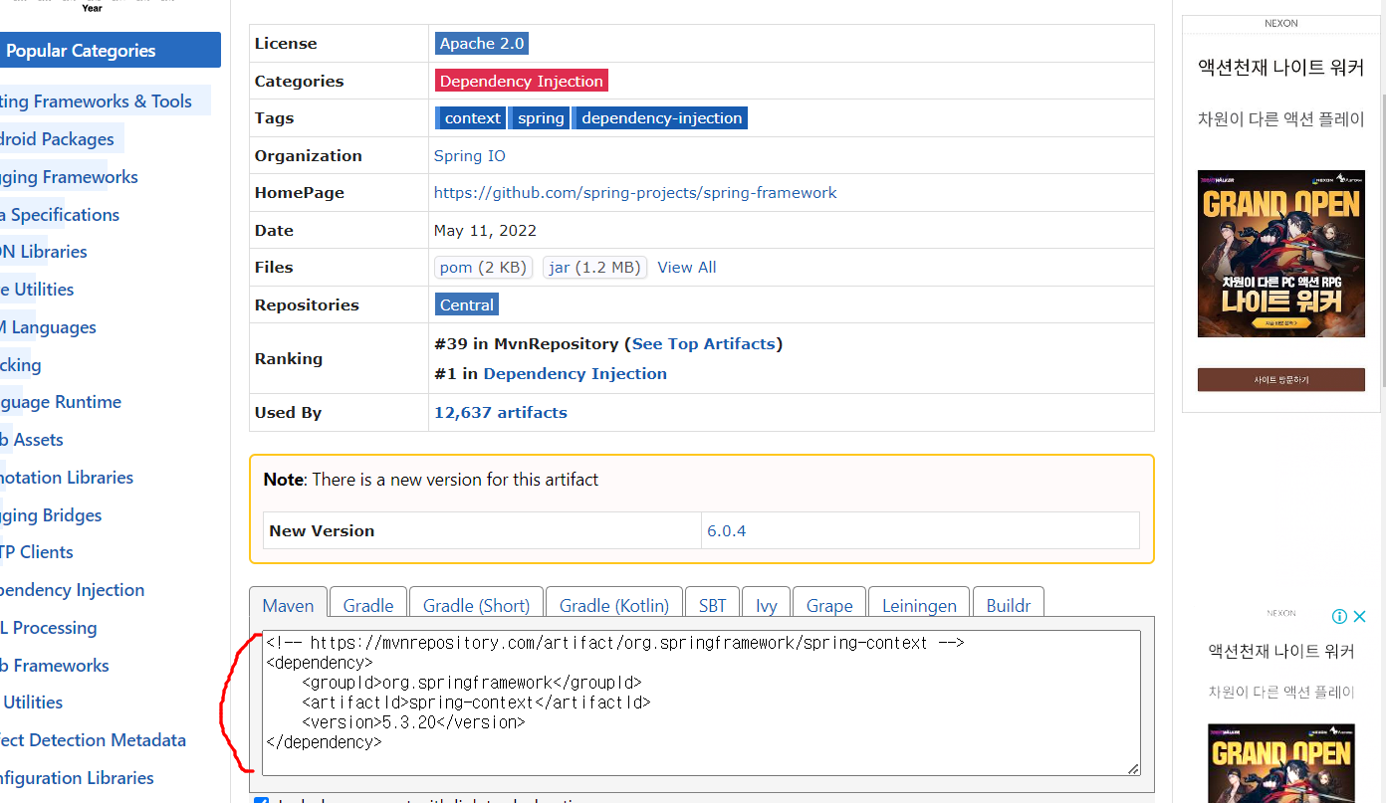Show the Grape snippet tab
The image size is (1386, 803).
click(x=829, y=605)
